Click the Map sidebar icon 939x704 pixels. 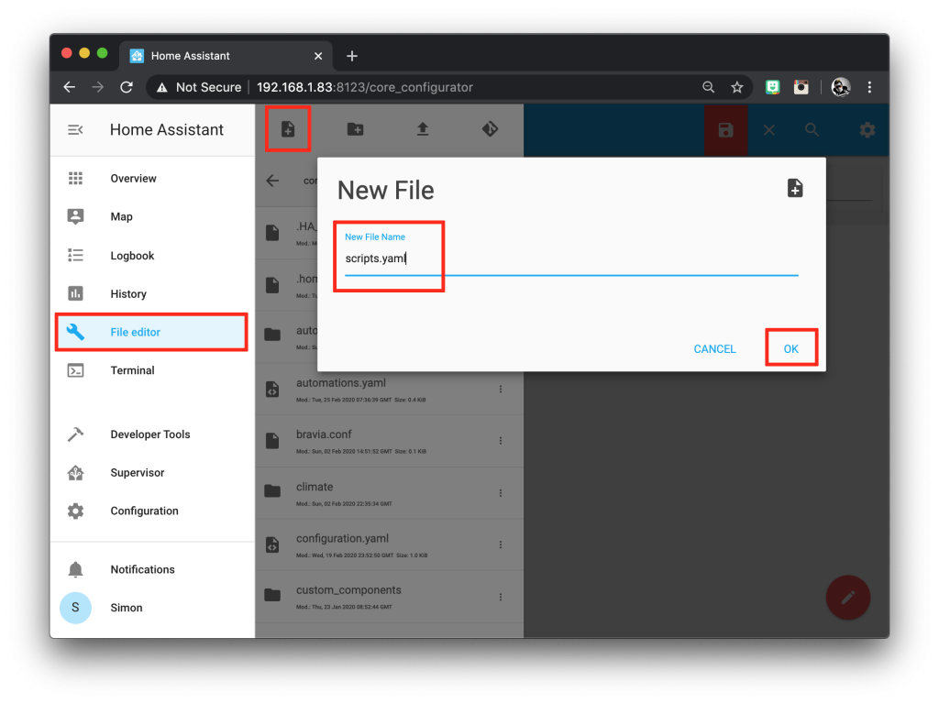(75, 216)
